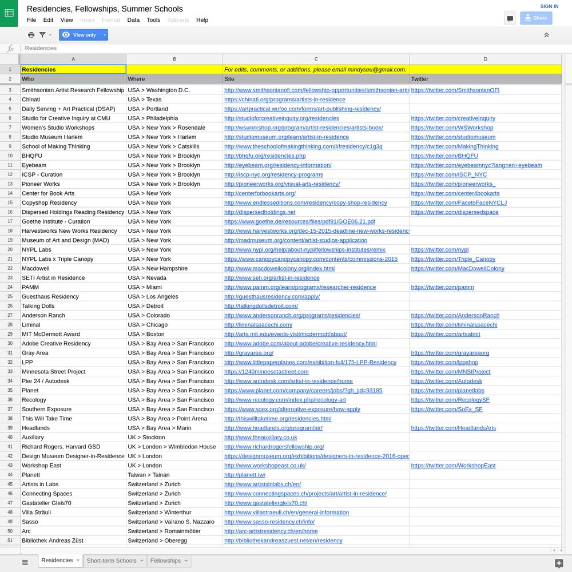Expand the filter views dropdown arrow
Viewport: 572px width, 572px height.
[x=50, y=35]
